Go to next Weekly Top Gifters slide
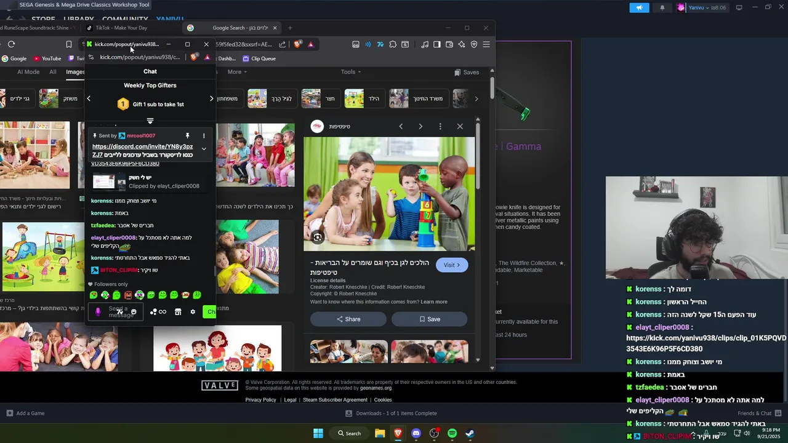This screenshot has width=788, height=443. [x=211, y=98]
